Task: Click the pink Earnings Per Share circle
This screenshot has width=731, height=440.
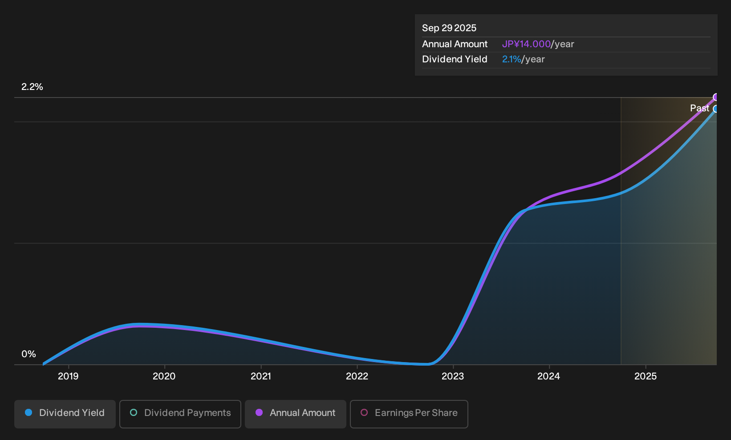Action: 364,413
